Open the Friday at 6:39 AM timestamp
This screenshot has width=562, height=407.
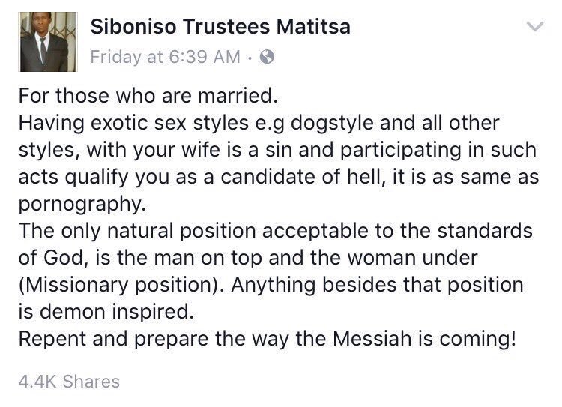tap(166, 57)
